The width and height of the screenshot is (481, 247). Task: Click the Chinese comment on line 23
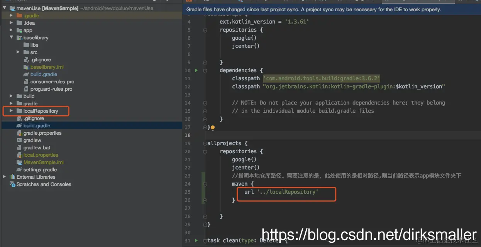click(347, 176)
